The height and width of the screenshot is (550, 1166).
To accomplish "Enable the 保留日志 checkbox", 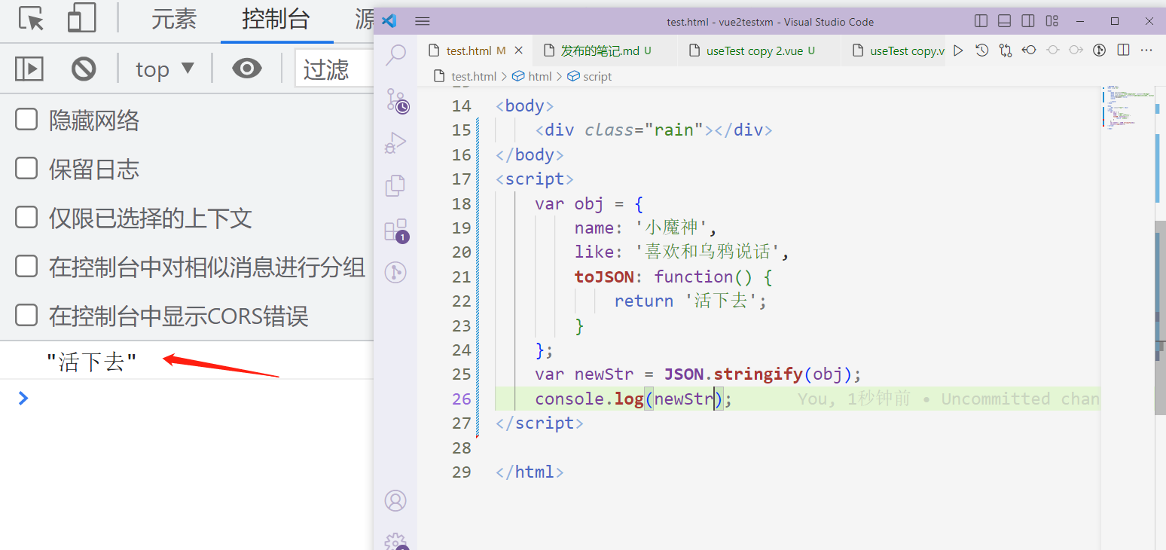I will pos(26,168).
